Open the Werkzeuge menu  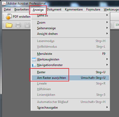tap(111, 9)
